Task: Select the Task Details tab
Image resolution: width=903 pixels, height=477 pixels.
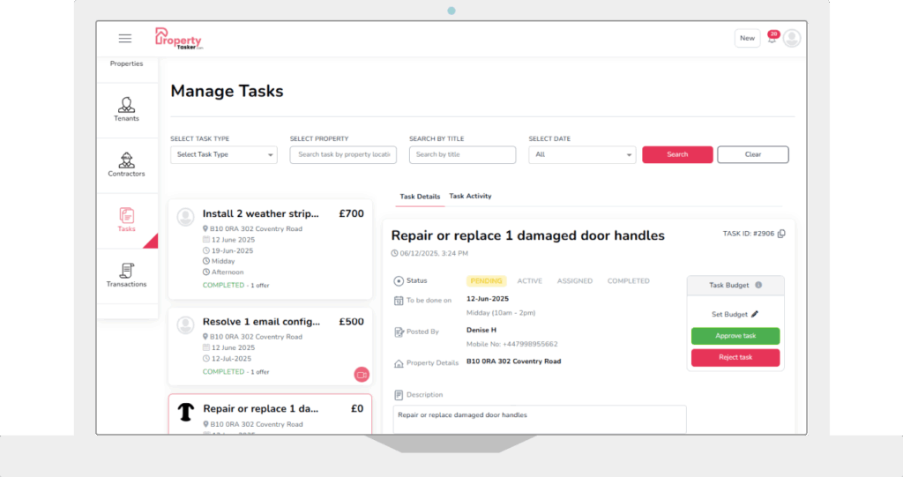Action: tap(420, 197)
